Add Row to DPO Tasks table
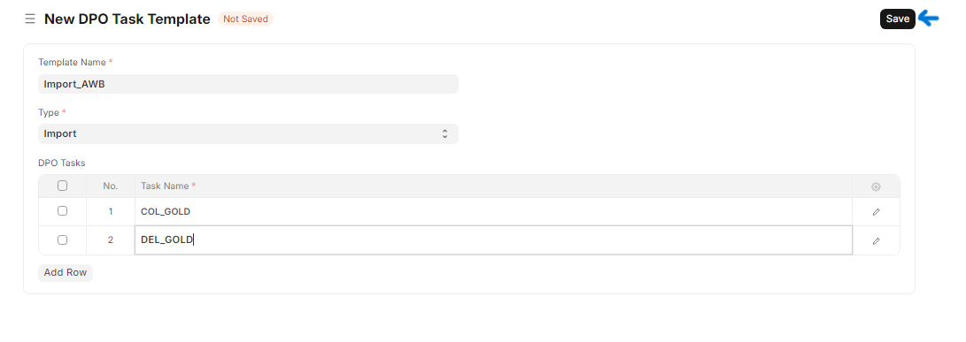This screenshot has height=342, width=966. [x=66, y=272]
